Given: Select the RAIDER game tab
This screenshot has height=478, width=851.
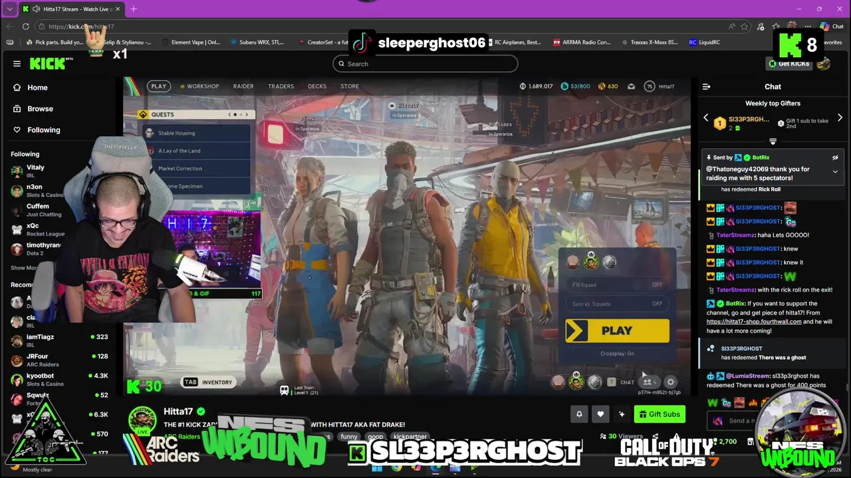Looking at the screenshot, I should (243, 86).
